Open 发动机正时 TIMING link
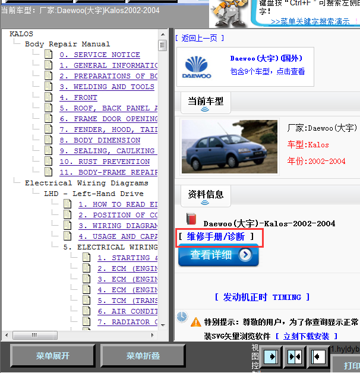This screenshot has height=373, width=360. click(x=262, y=297)
